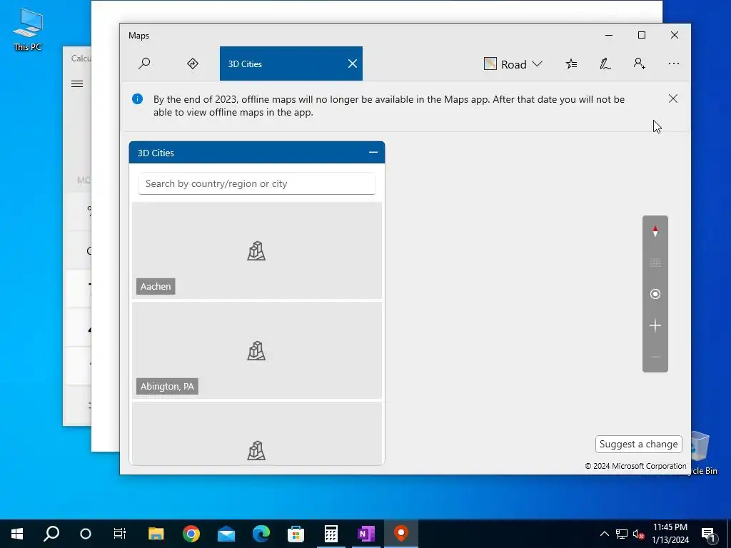Expand the Road map view dropdown
The image size is (731, 548).
coord(513,64)
